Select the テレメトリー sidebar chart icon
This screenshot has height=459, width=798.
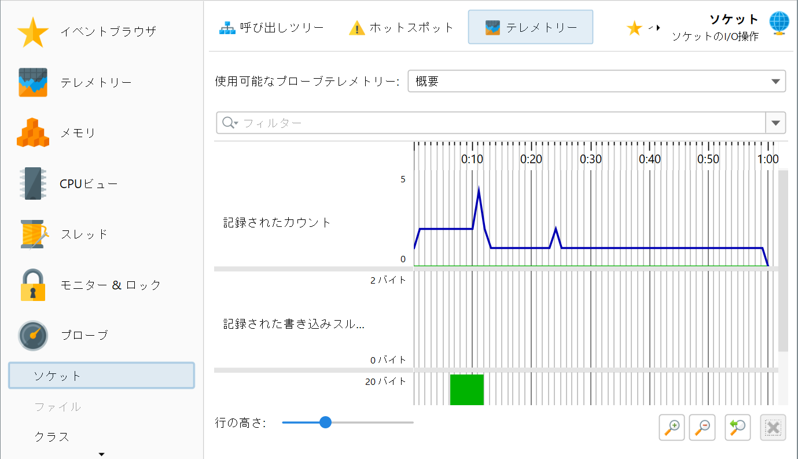32,82
